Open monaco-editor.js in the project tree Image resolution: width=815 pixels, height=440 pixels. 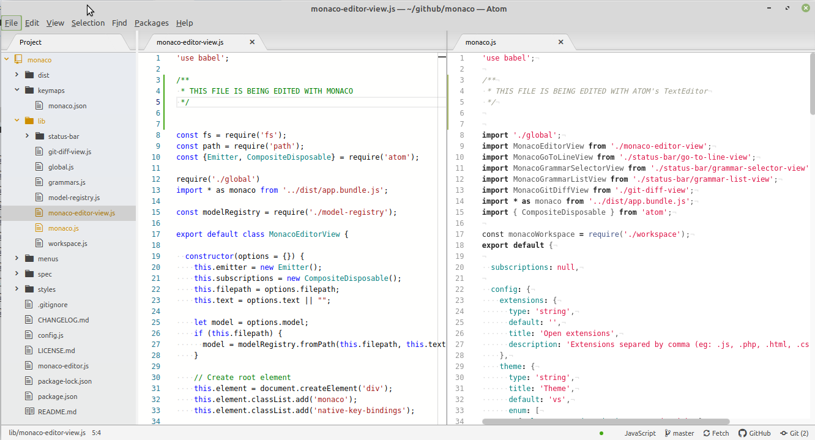click(63, 366)
